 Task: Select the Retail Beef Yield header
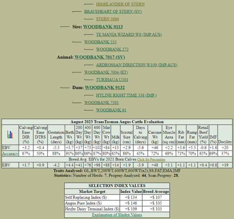203,135
